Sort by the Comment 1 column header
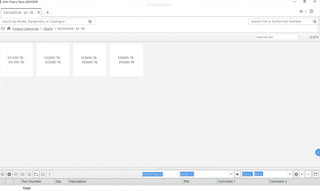320x191 pixels. click(243, 181)
